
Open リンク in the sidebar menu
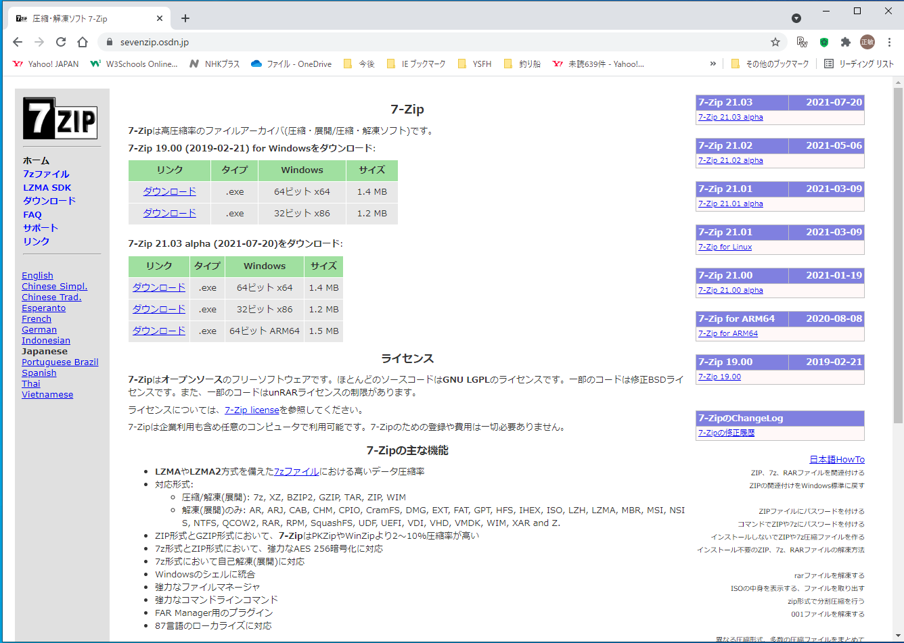click(x=37, y=241)
